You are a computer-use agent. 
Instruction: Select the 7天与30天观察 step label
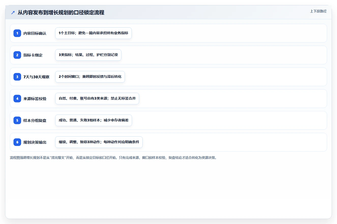tap(36, 77)
